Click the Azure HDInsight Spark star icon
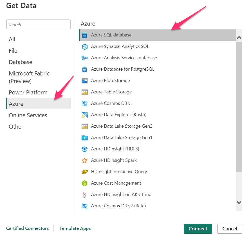 point(85,161)
